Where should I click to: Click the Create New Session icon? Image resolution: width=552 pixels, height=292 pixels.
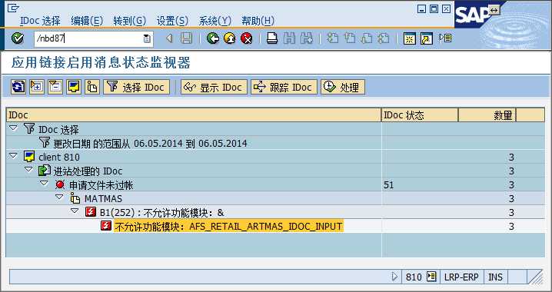pyautogui.click(x=410, y=38)
